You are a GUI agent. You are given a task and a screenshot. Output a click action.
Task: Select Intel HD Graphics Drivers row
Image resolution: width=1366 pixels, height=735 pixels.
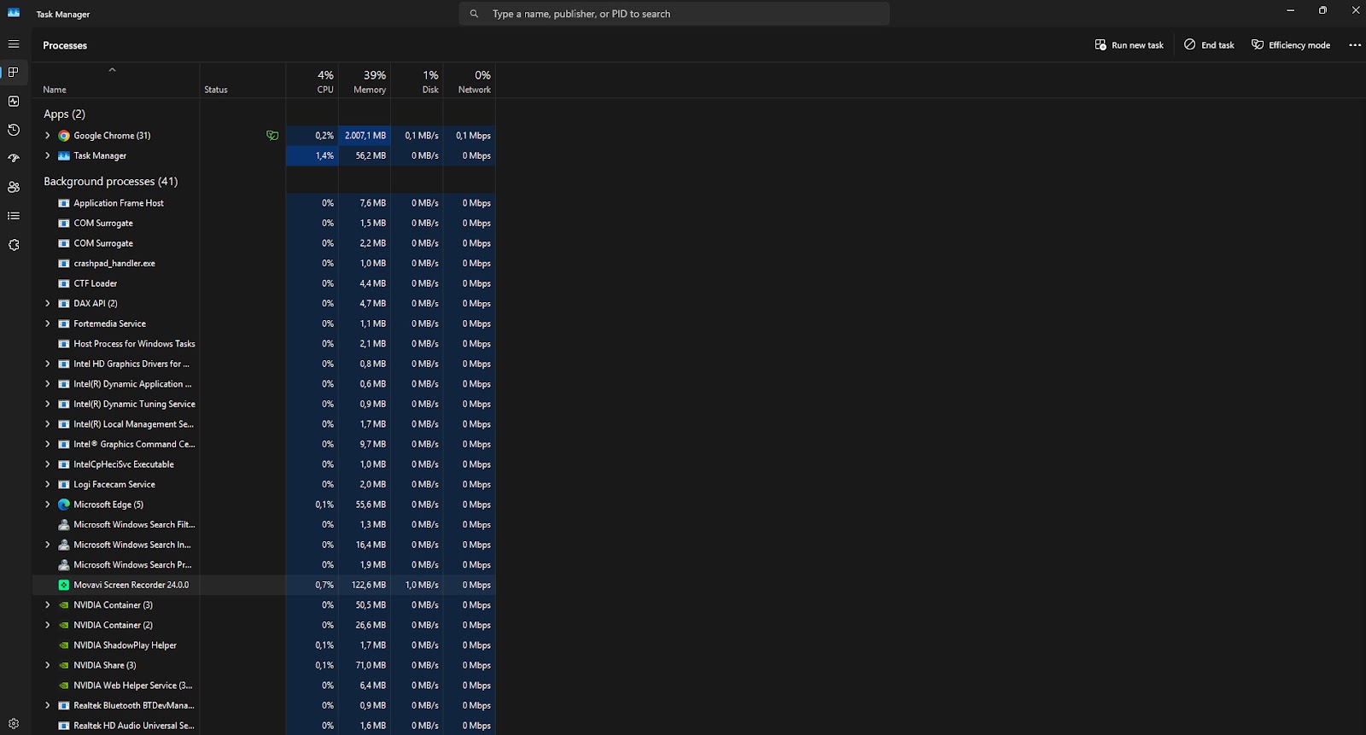click(x=264, y=365)
